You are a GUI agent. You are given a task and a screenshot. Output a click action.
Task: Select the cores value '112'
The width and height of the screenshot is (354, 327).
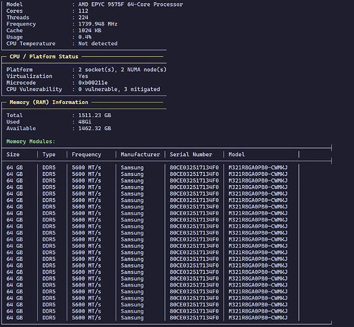[x=83, y=11]
